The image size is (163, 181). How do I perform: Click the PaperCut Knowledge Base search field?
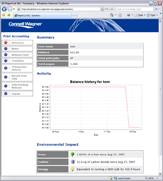click(x=134, y=9)
